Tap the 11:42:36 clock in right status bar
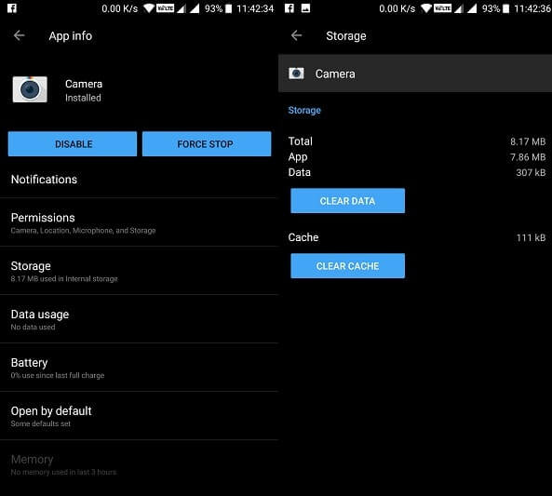 pos(532,8)
